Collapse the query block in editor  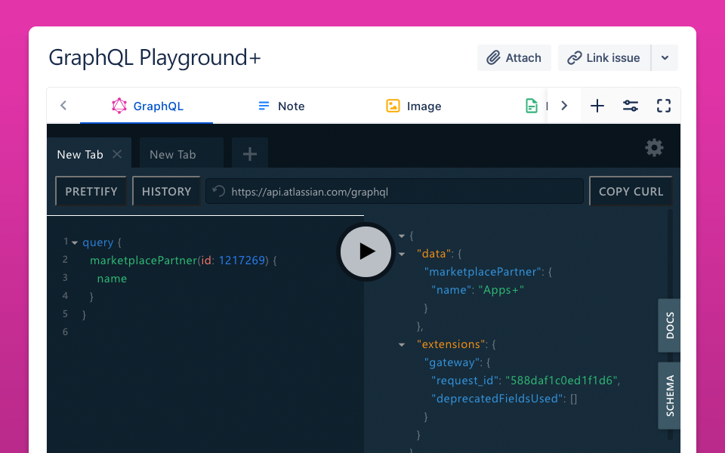coord(75,242)
